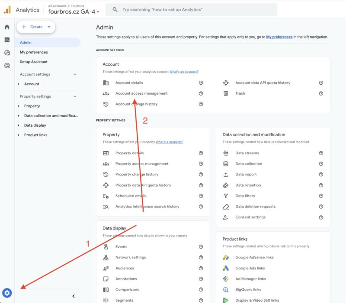
Task: Open the "What's a property?" link
Action: tap(170, 142)
